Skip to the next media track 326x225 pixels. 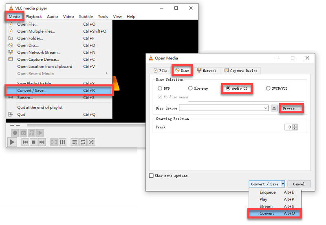[x=42, y=142]
